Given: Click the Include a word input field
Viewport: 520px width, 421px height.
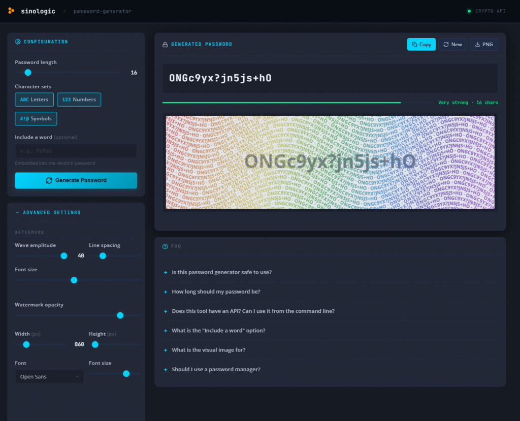Looking at the screenshot, I should click(76, 151).
